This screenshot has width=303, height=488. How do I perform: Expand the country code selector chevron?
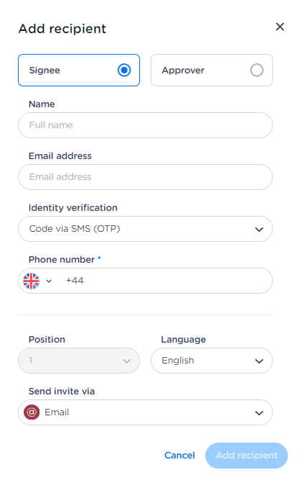[x=49, y=281]
